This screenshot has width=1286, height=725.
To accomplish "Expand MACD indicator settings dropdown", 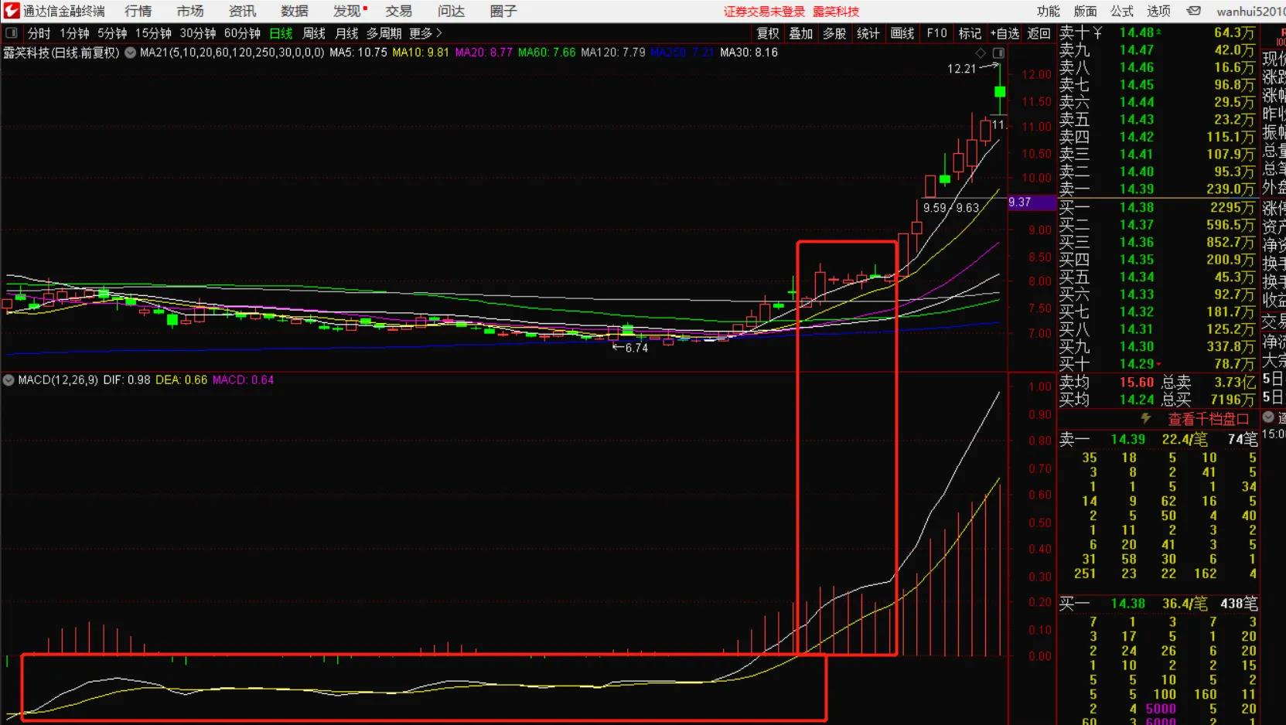I will [x=9, y=380].
